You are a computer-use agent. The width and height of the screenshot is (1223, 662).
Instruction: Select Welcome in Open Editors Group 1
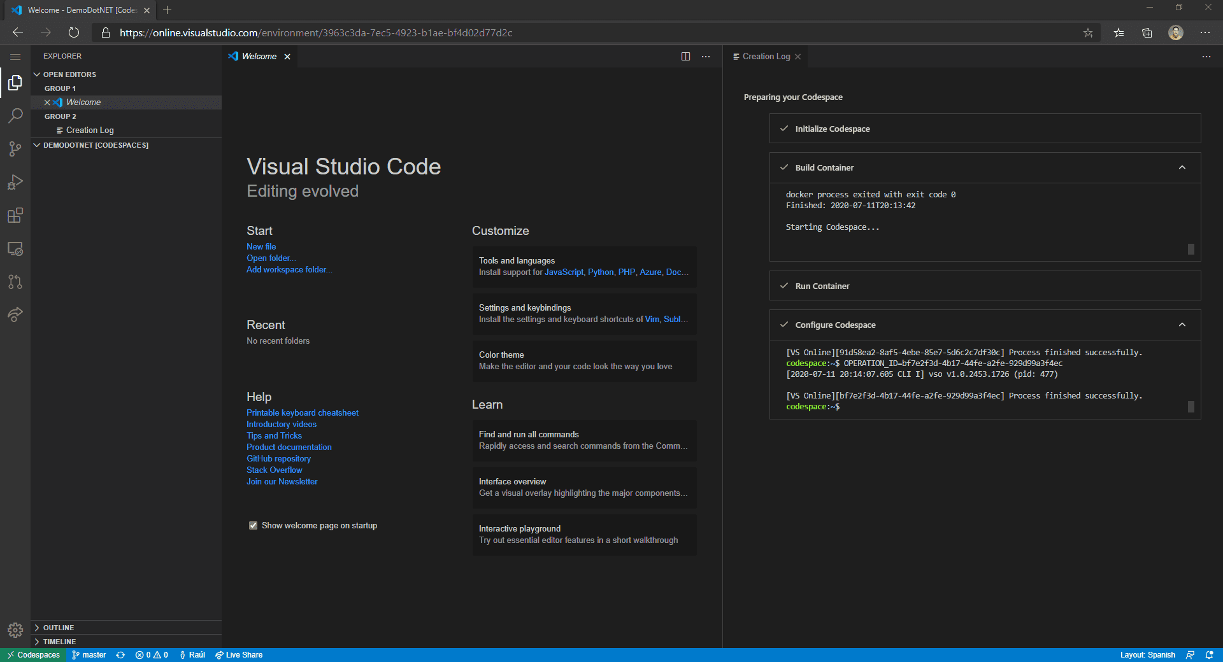pos(126,102)
